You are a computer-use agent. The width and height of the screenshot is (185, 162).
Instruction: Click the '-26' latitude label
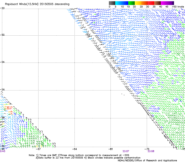[2, 90]
